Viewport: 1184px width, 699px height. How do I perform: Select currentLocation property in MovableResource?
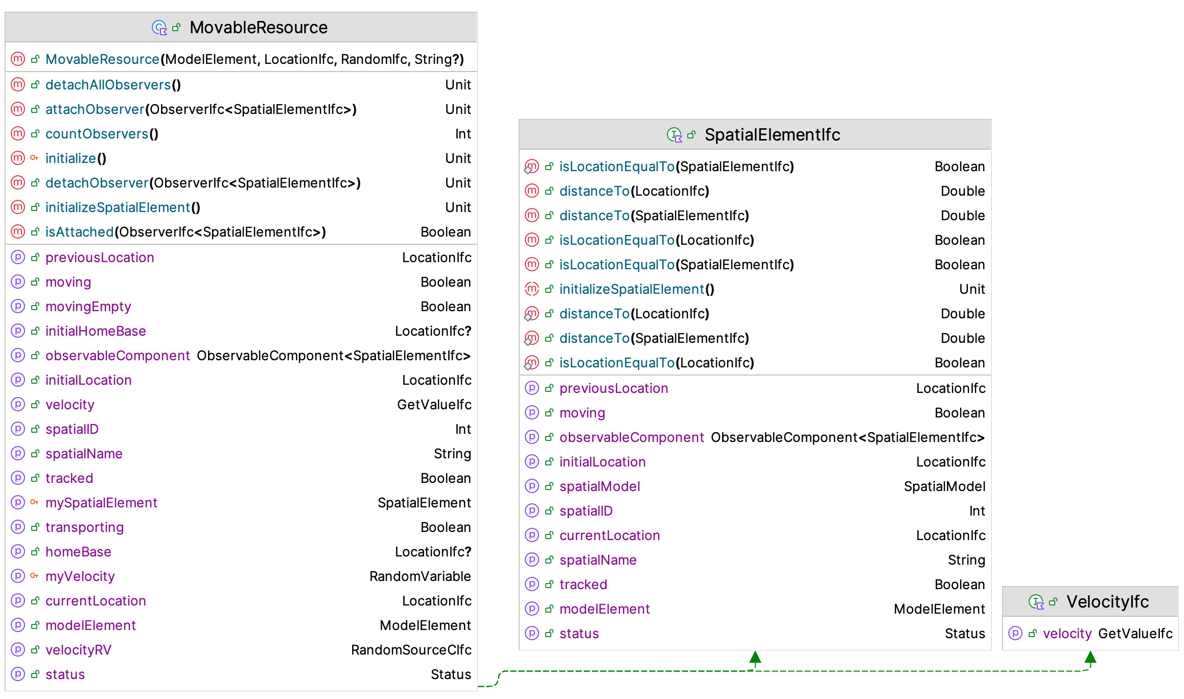click(241, 600)
